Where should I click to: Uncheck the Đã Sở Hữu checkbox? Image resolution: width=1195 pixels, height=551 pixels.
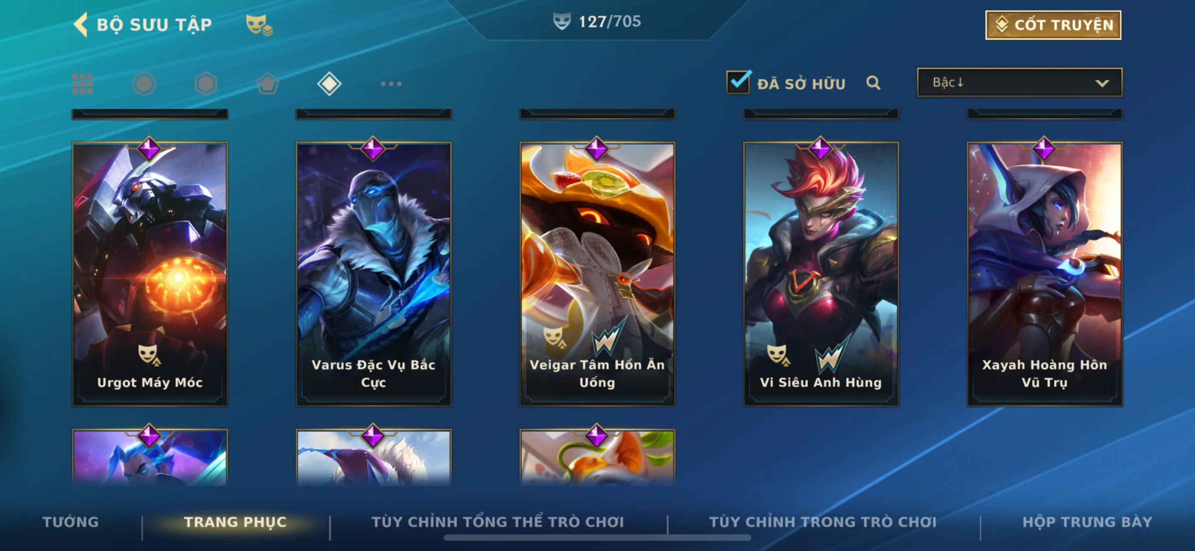point(738,82)
